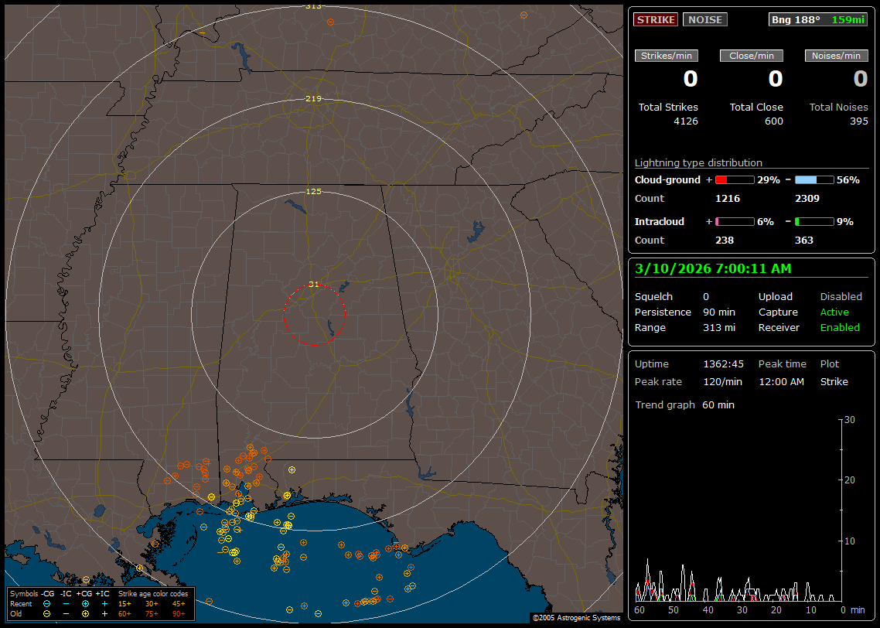Click the 125-mile range ring label
This screenshot has width=880, height=628.
pyautogui.click(x=314, y=191)
